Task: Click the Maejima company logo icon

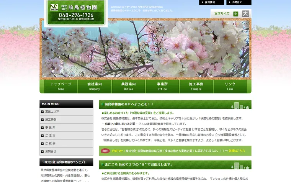Action: [x=54, y=7]
